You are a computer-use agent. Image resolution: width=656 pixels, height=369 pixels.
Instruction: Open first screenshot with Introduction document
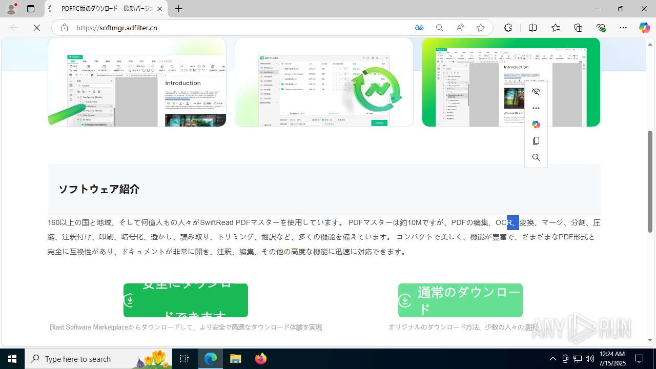point(137,82)
